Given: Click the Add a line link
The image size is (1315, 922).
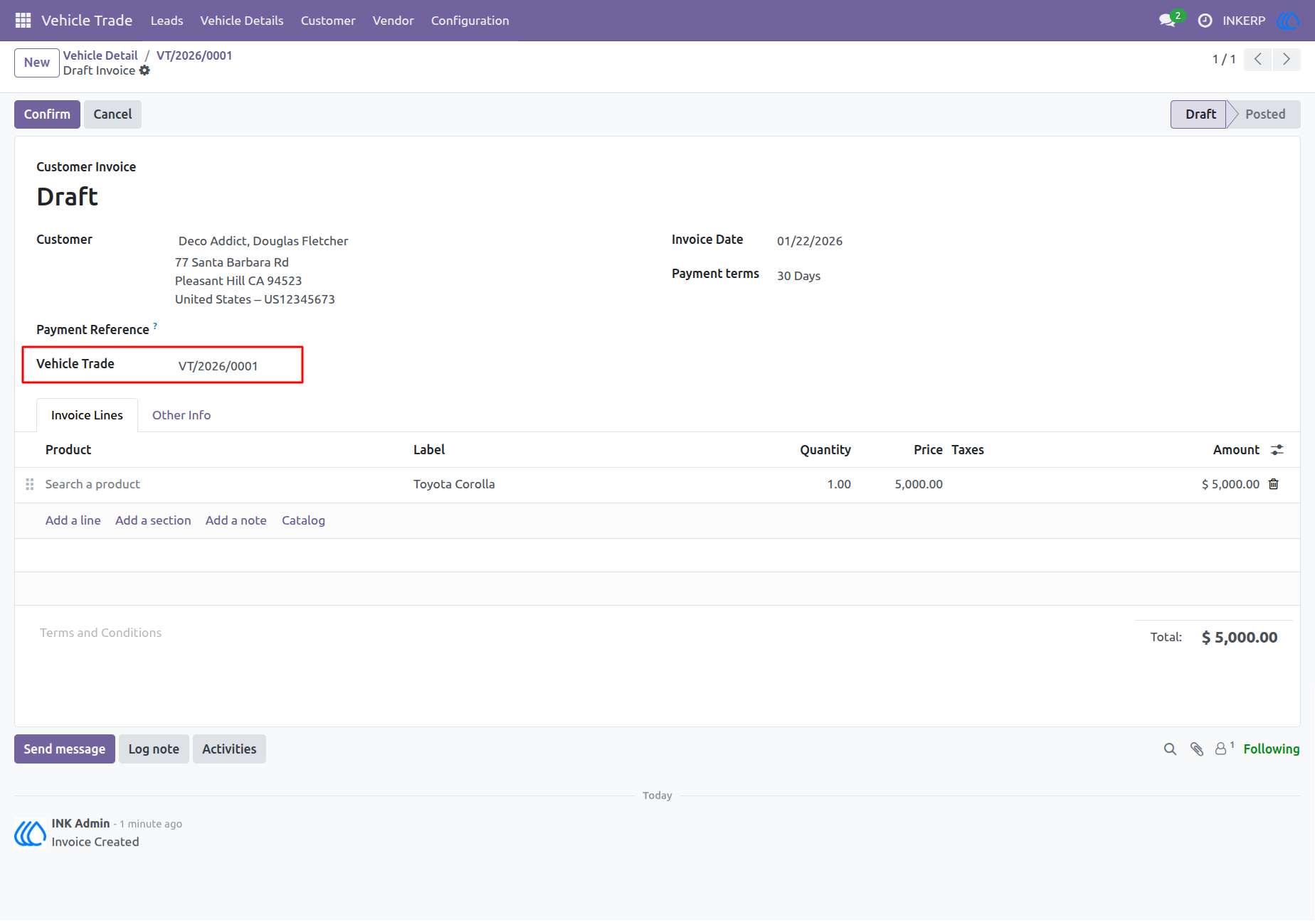Looking at the screenshot, I should click(x=73, y=520).
